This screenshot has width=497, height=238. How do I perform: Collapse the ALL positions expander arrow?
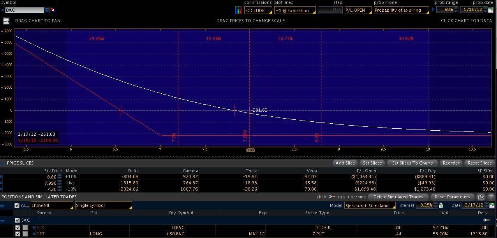tap(3, 206)
